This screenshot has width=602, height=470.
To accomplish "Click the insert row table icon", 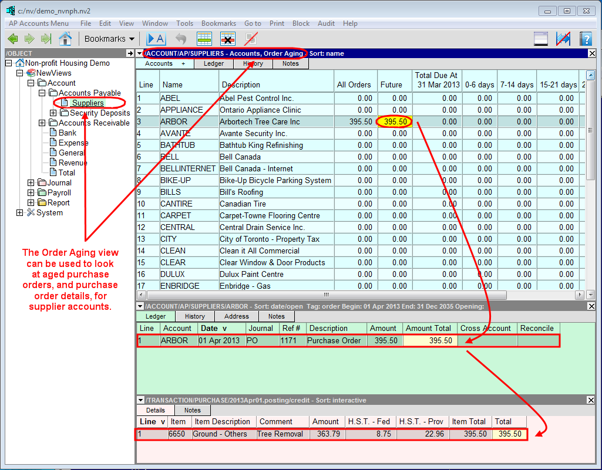I will pos(204,39).
